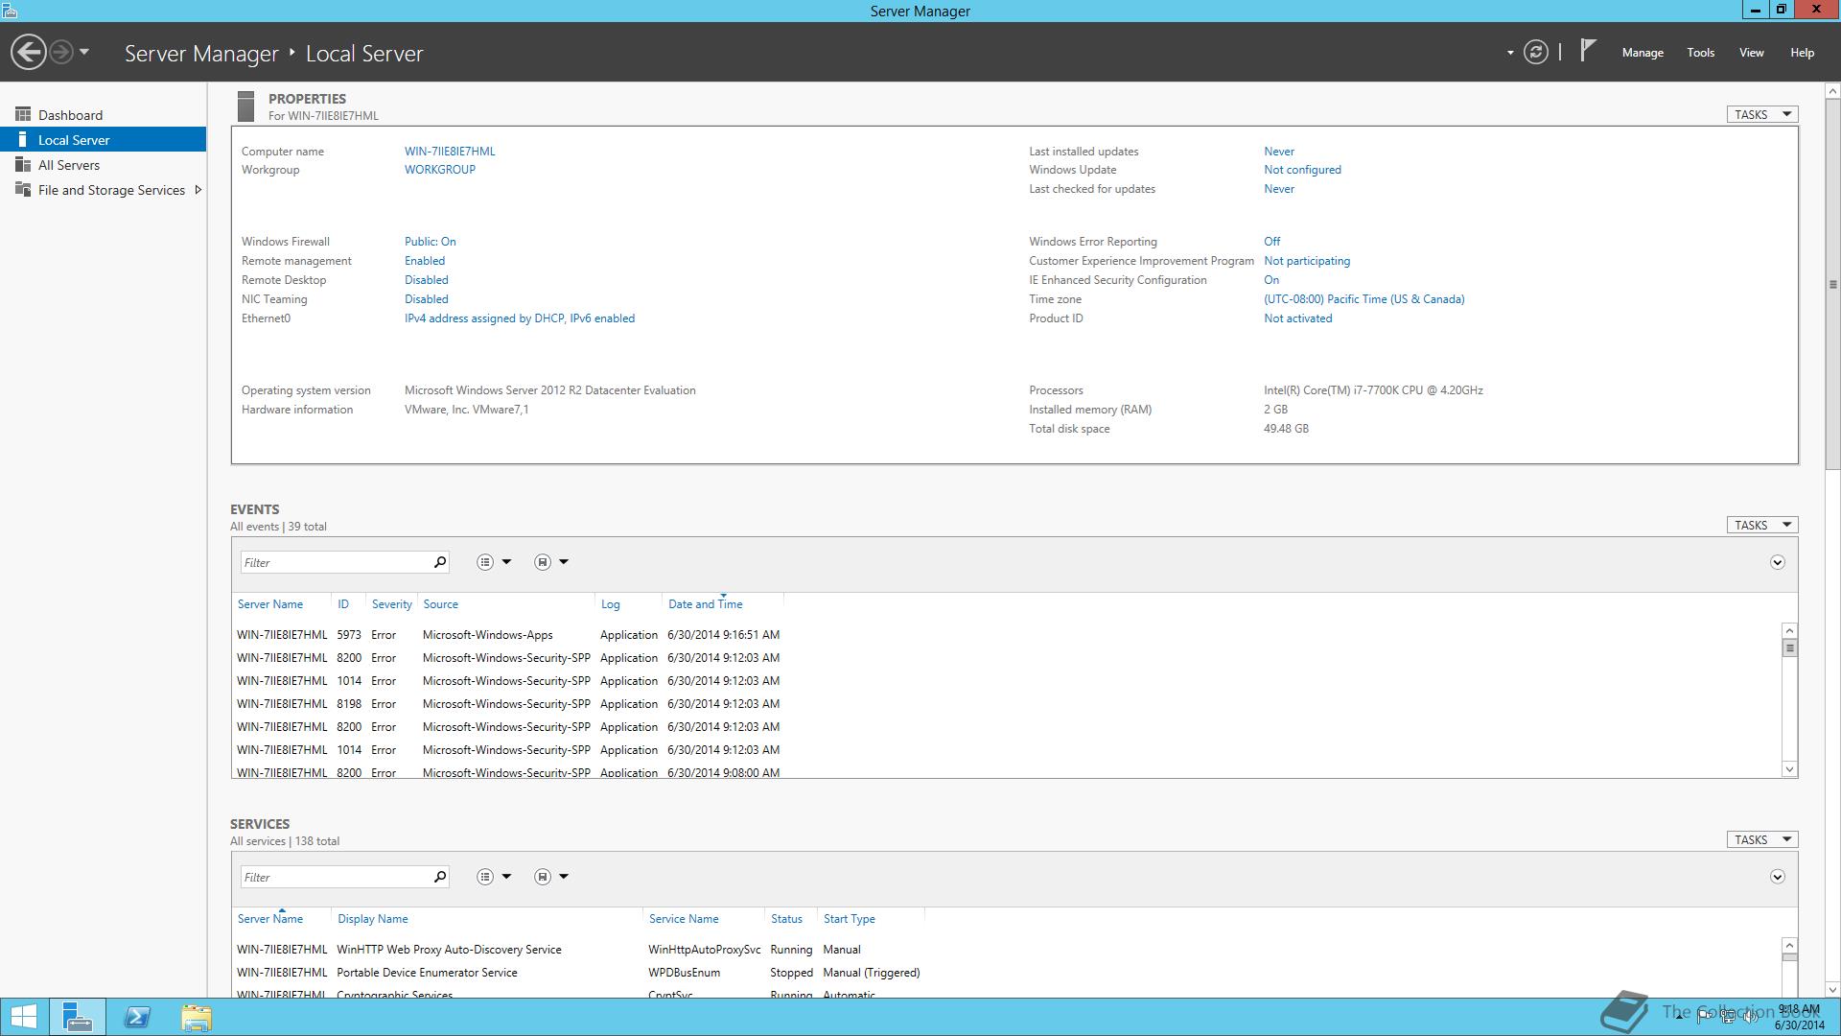This screenshot has height=1036, width=1841.
Task: Open the View menu
Action: [1752, 53]
